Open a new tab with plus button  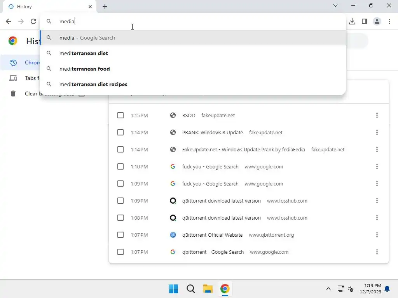point(105,7)
